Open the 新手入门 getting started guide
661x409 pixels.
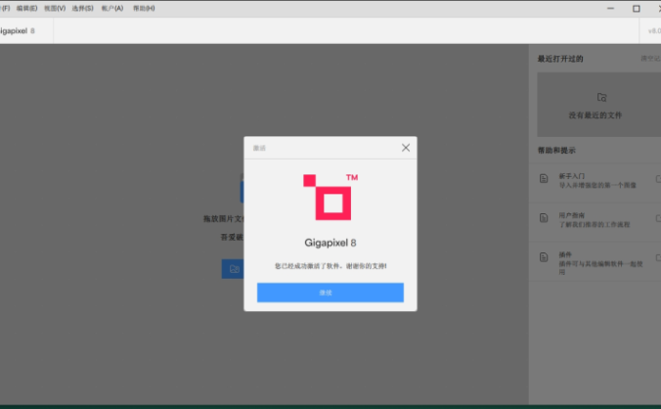(595, 183)
